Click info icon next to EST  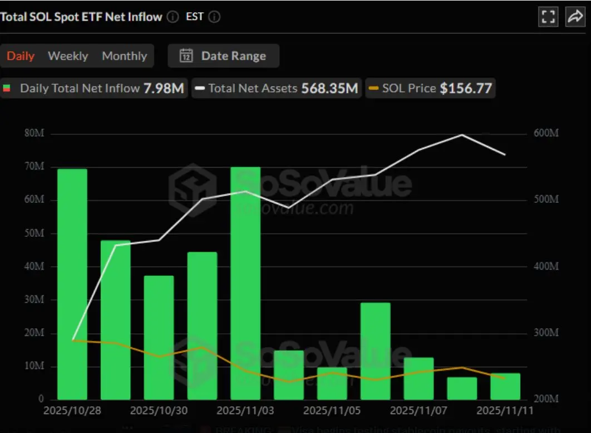(x=214, y=17)
